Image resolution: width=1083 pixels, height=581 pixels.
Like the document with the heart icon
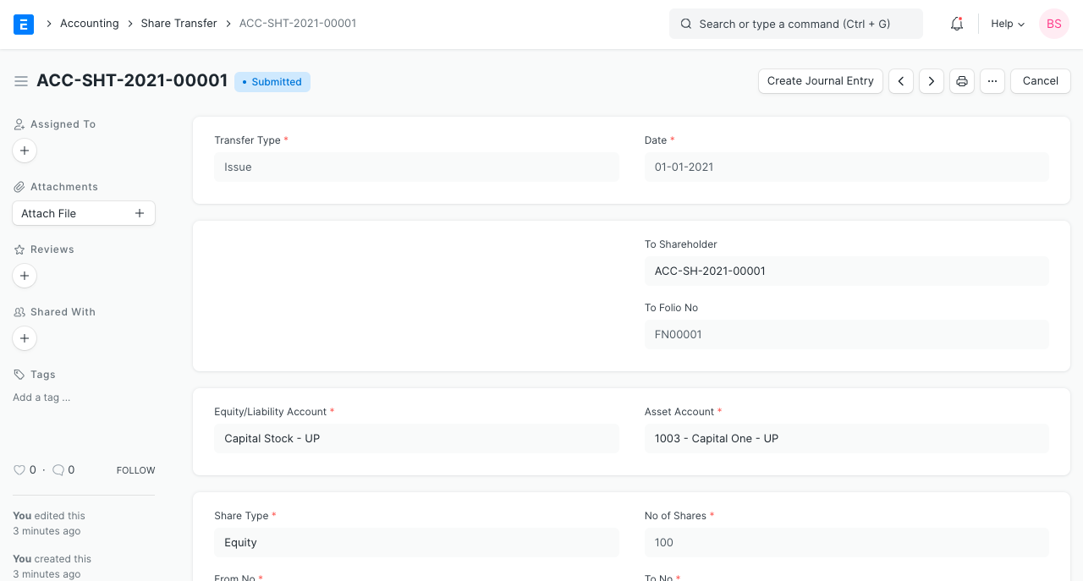coord(19,469)
